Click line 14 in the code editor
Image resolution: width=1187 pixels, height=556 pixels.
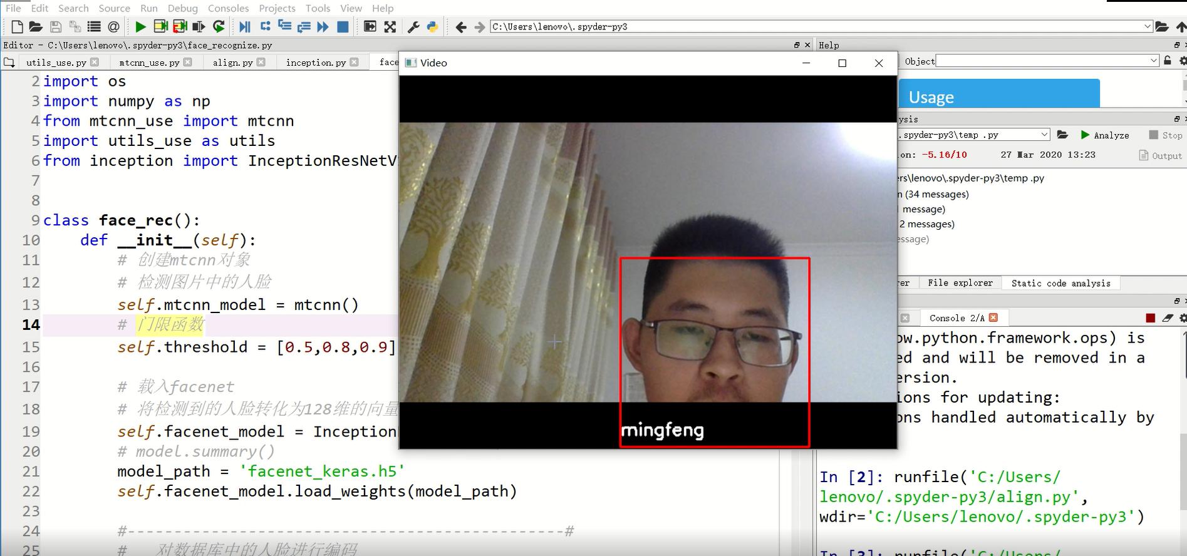[x=251, y=324]
